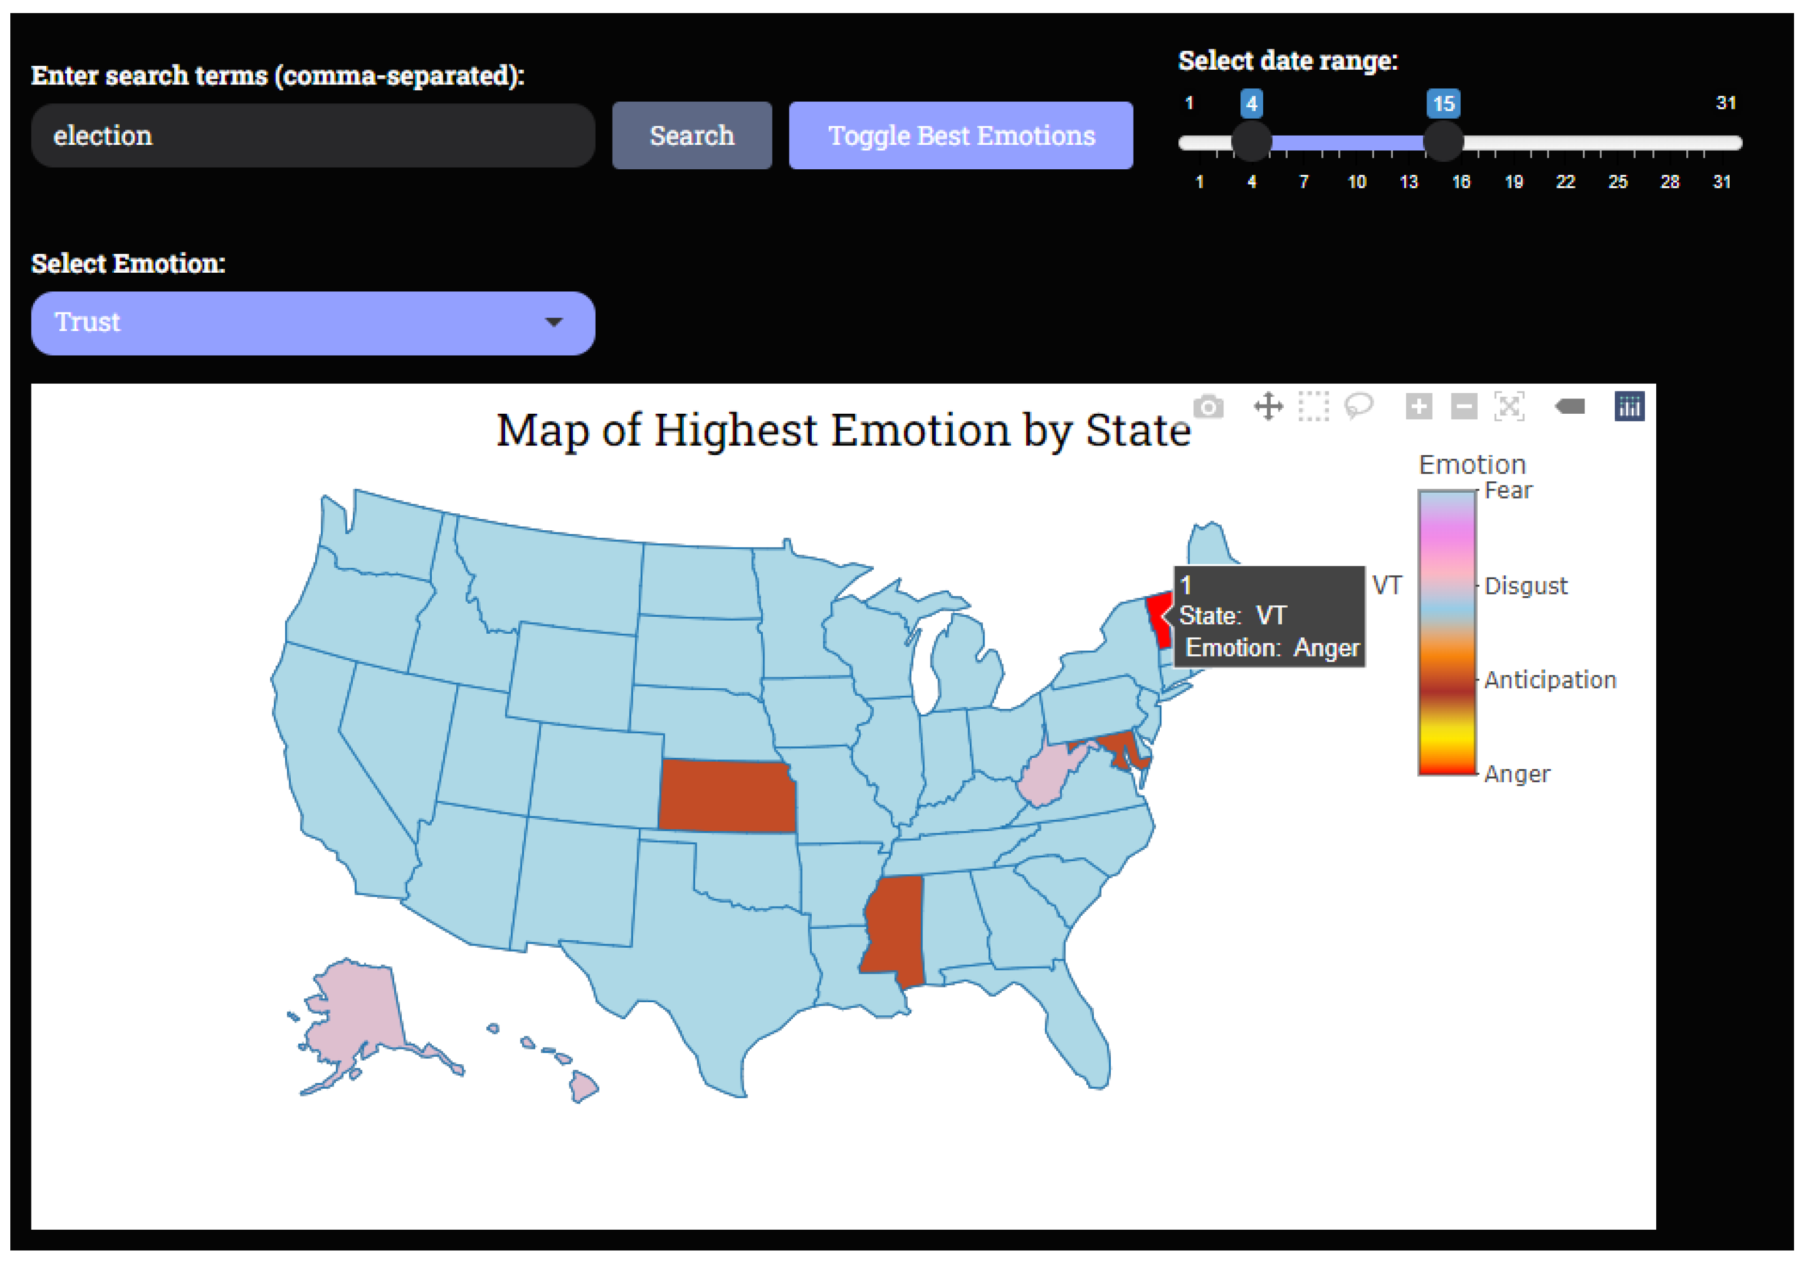Zoom in on the map
This screenshot has height=1263, width=1806.
click(1418, 407)
